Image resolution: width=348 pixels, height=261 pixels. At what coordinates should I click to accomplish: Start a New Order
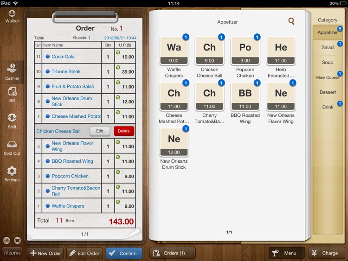click(x=45, y=253)
